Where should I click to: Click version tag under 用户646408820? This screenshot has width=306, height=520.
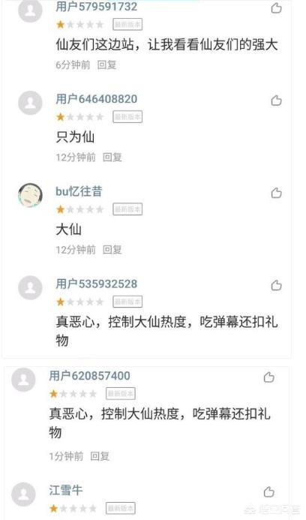(127, 117)
